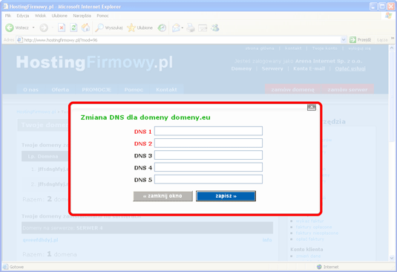The height and width of the screenshot is (272, 397).
Task: Click the page scrollbar down arrow
Action: 392,258
